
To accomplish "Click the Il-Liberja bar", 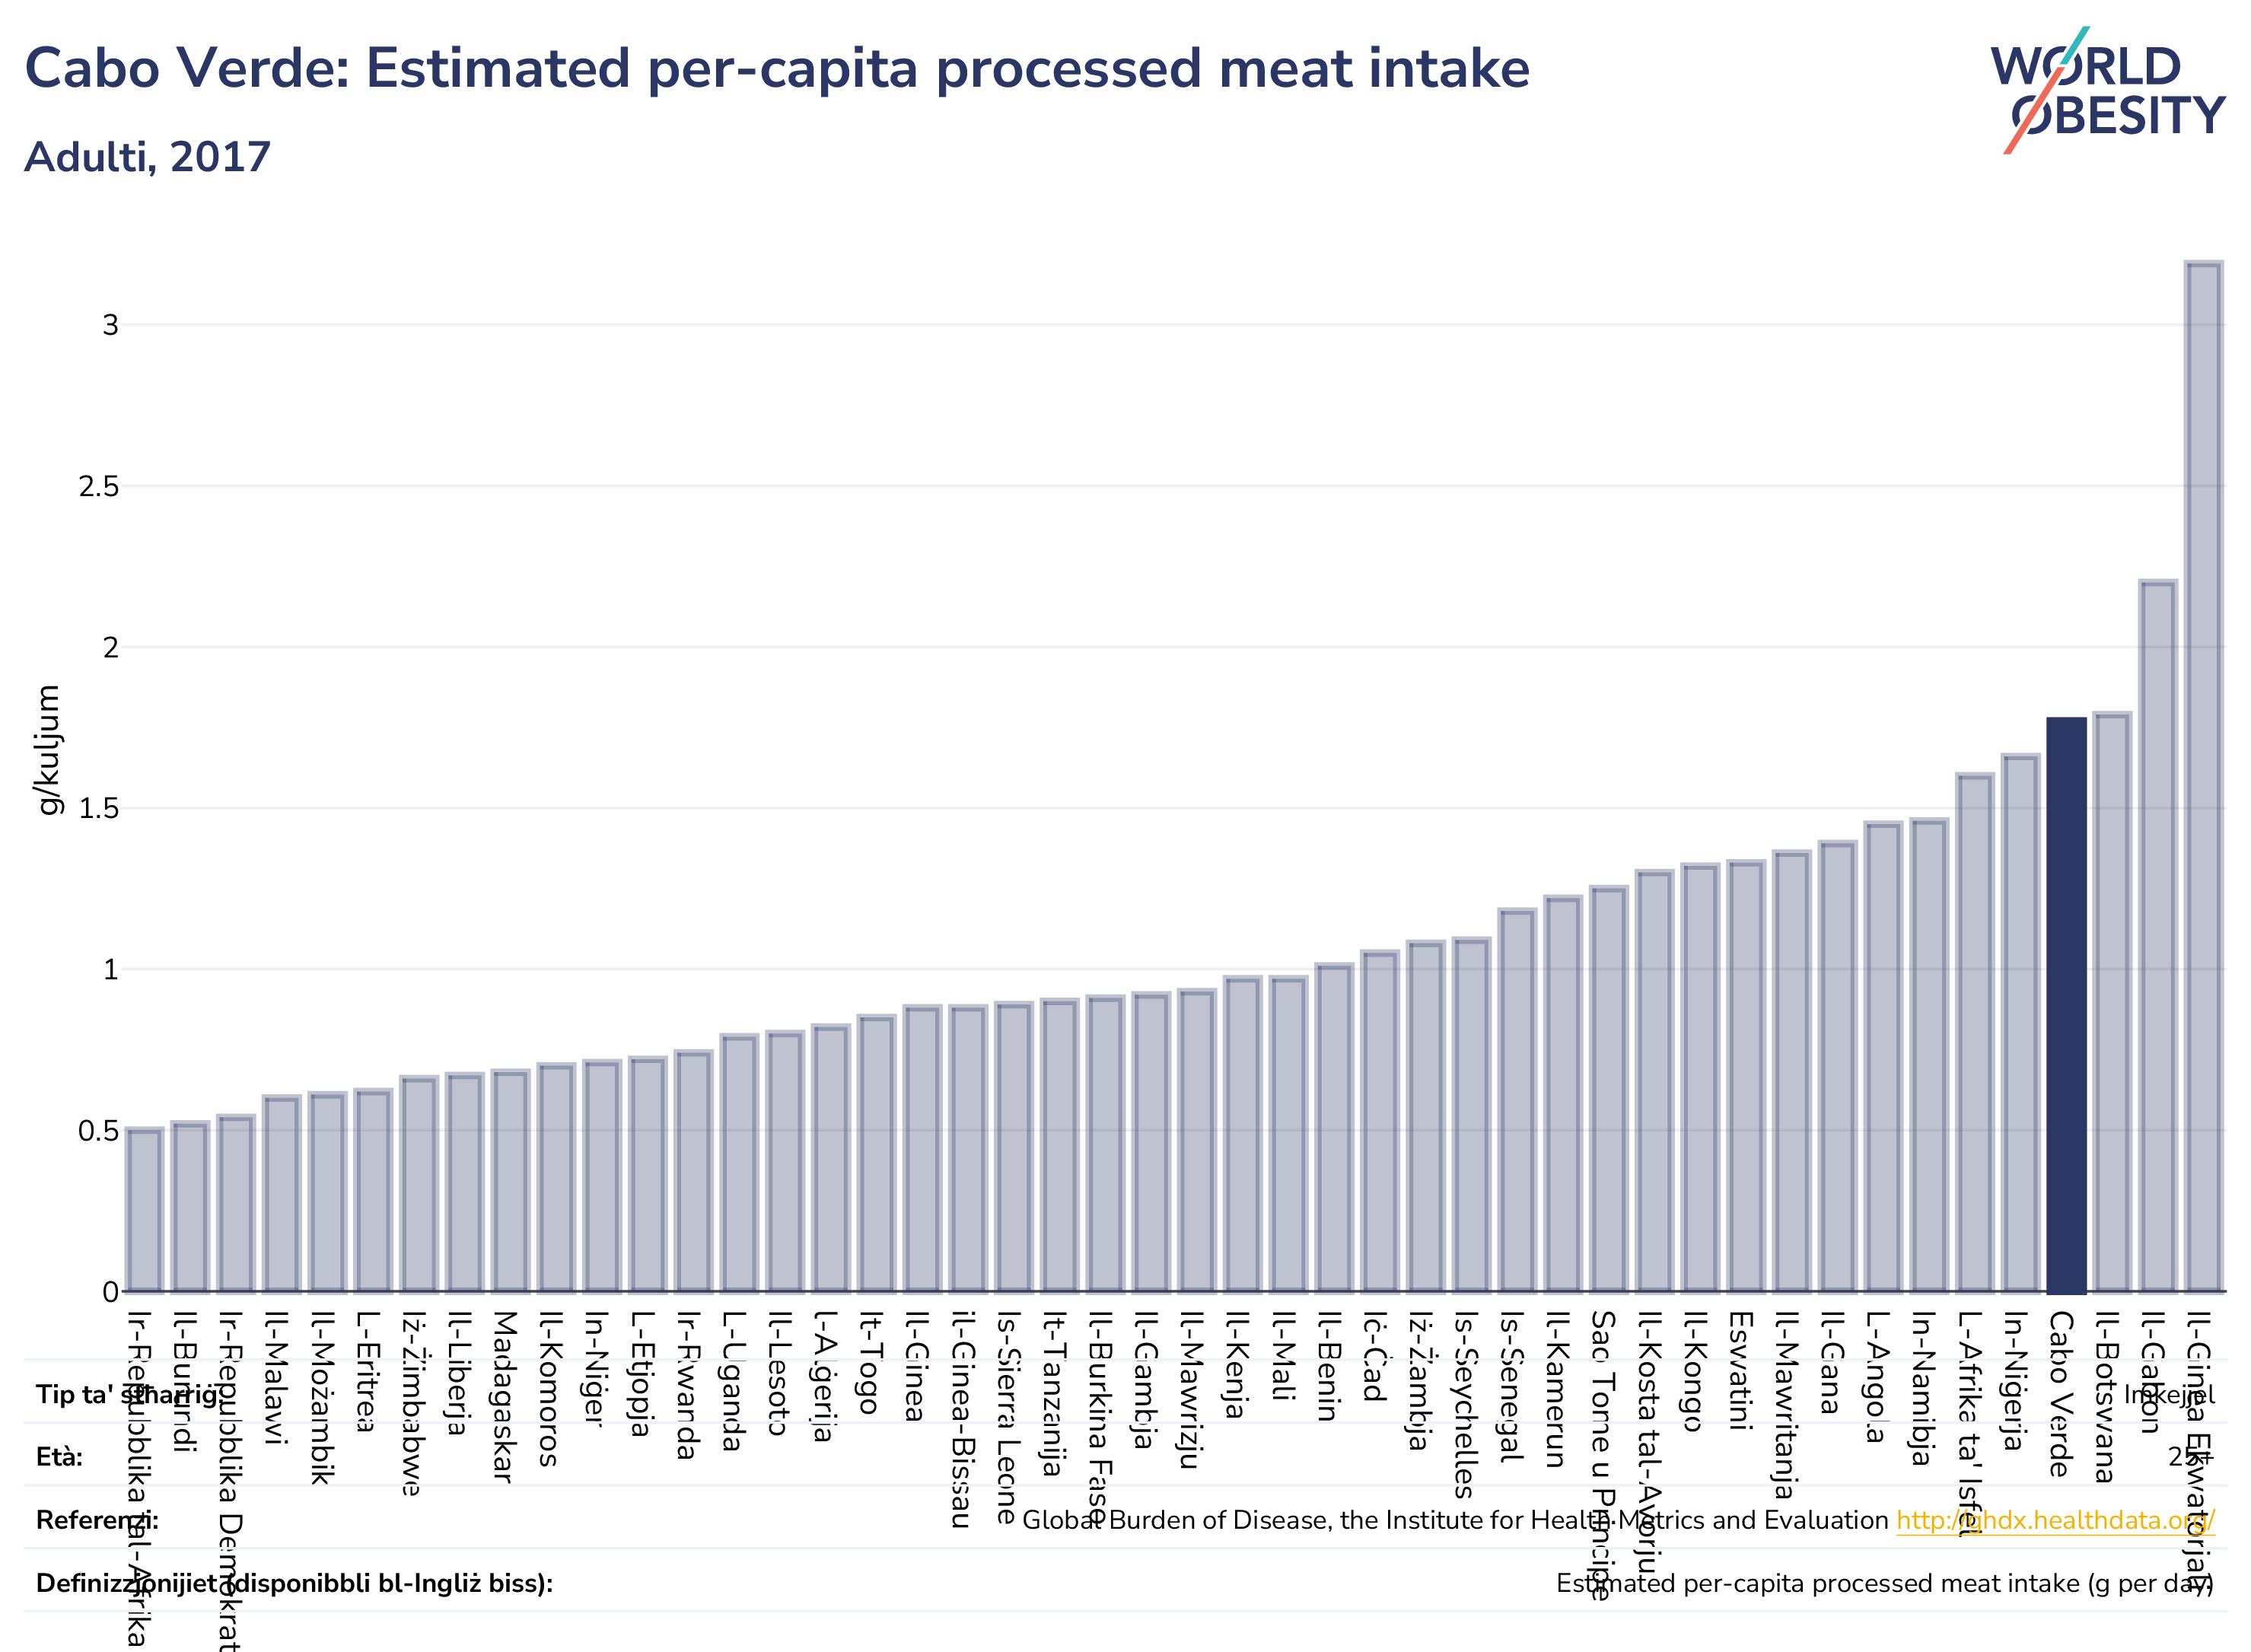I will pos(464,1183).
